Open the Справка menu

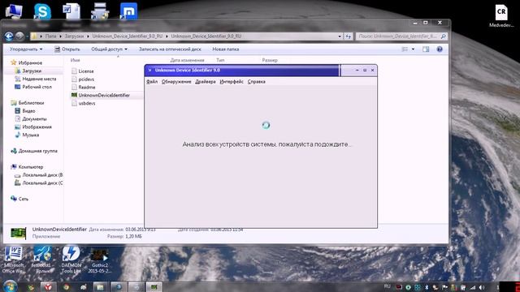[257, 81]
